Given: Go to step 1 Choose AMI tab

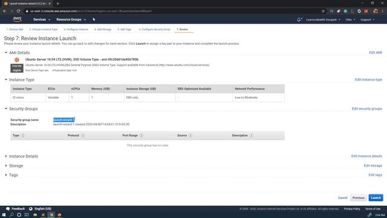Looking at the screenshot, I should point(15,30).
